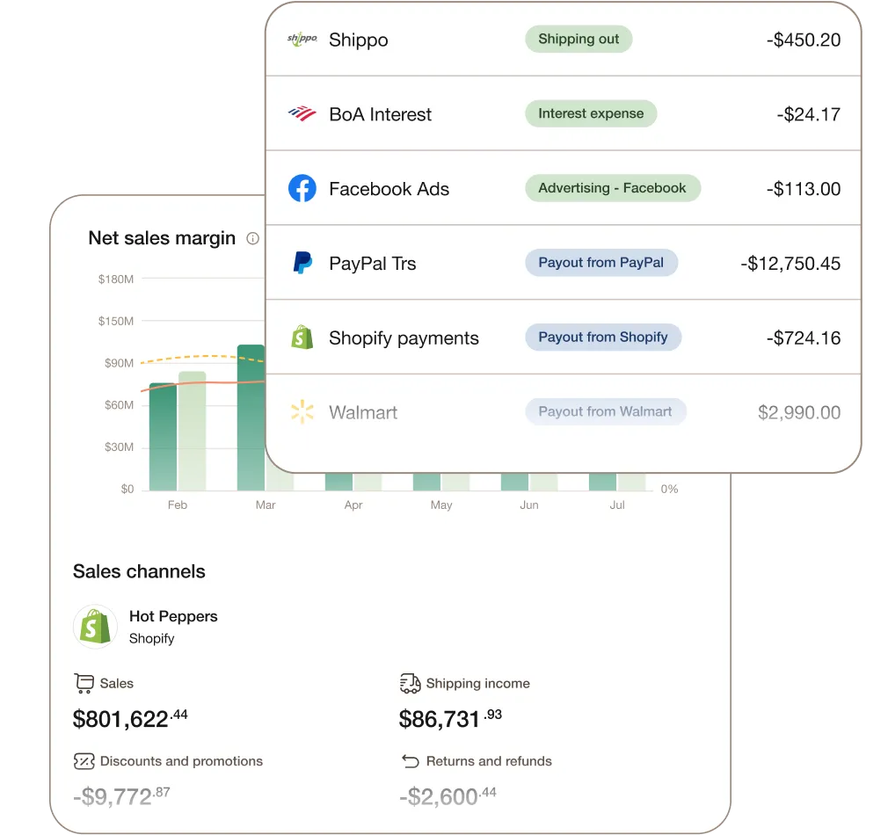Image resolution: width=888 pixels, height=835 pixels.
Task: Click the Shipping income label
Action: tap(478, 683)
